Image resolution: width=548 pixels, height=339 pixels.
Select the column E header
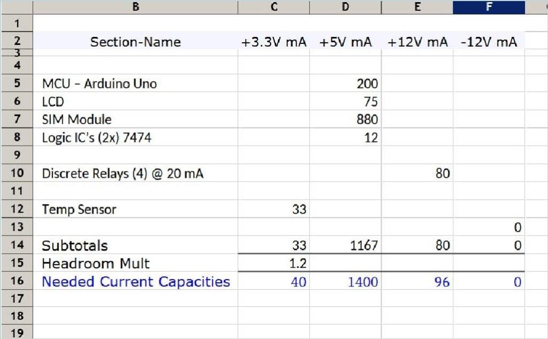tap(417, 7)
